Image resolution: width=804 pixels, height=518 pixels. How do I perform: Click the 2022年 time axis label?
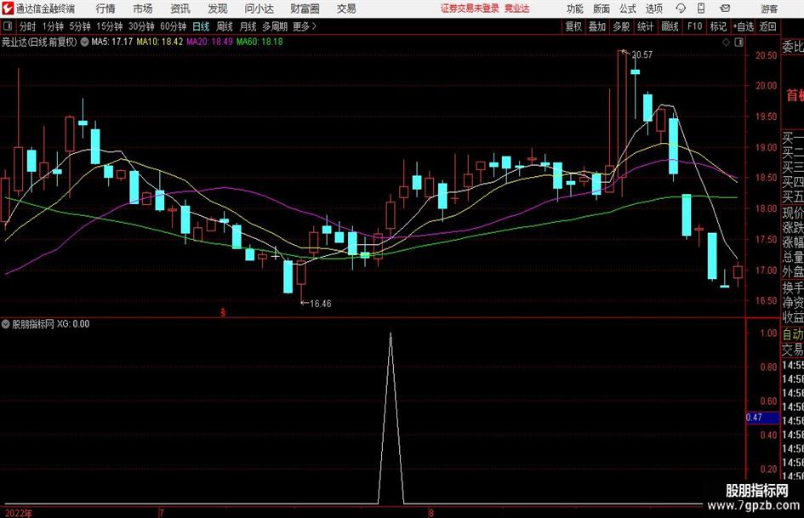pos(19,513)
